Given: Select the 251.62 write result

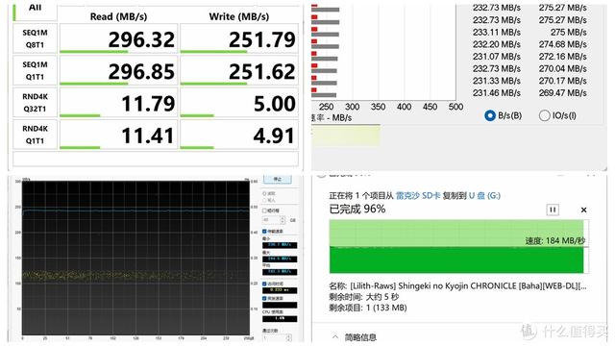Looking at the screenshot, I should pyautogui.click(x=262, y=72).
